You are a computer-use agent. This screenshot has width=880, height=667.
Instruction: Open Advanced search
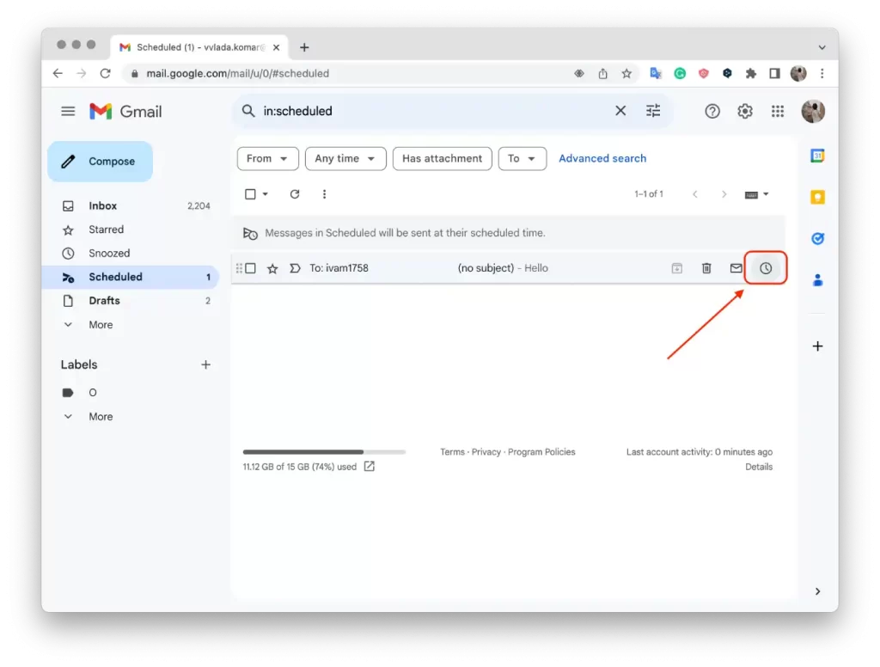(602, 159)
